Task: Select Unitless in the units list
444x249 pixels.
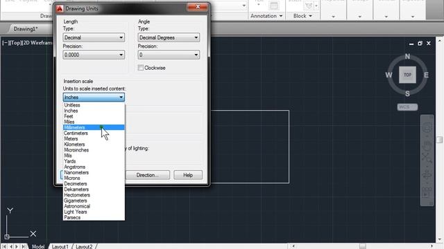Action: point(94,105)
